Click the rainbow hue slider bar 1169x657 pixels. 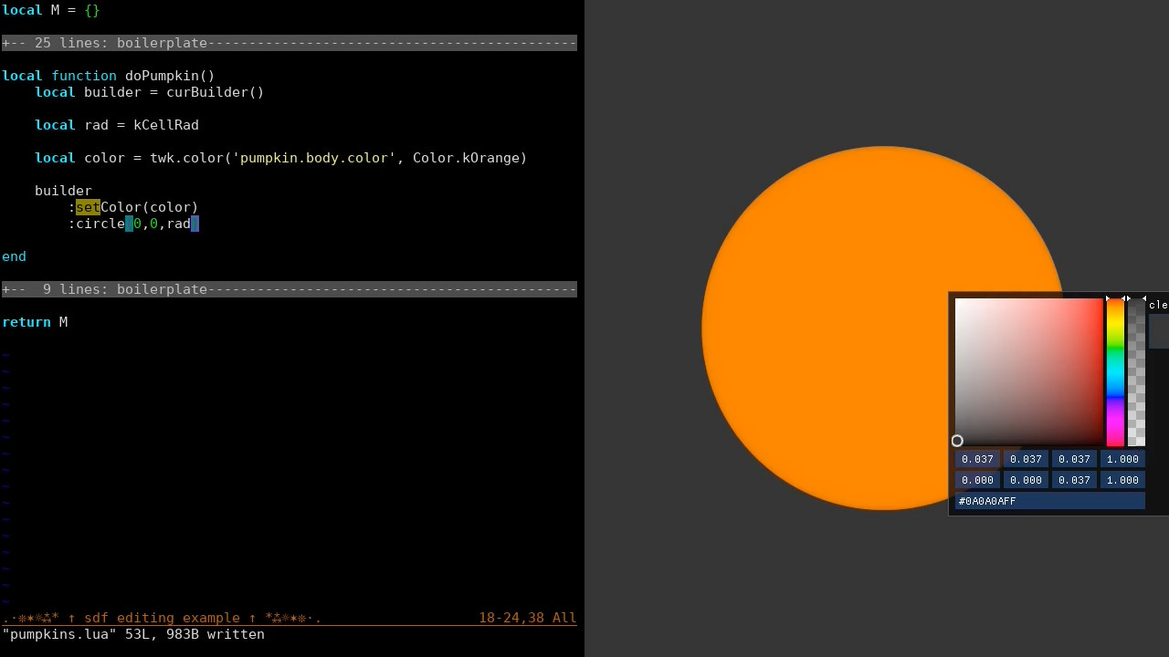click(x=1115, y=372)
